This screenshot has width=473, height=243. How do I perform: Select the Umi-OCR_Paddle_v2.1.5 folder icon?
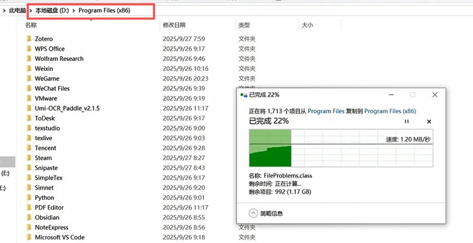[30, 108]
